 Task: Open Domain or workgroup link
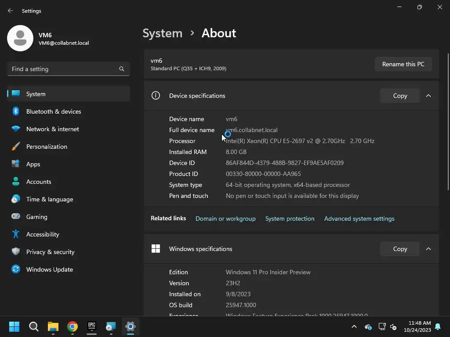[225, 219]
